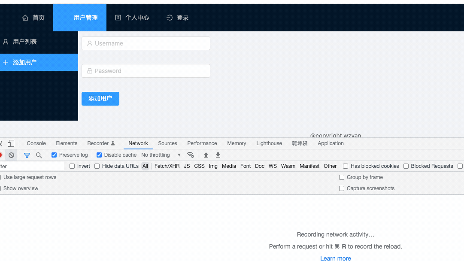The image size is (464, 261).
Task: Open the Memory tab
Action: click(237, 143)
